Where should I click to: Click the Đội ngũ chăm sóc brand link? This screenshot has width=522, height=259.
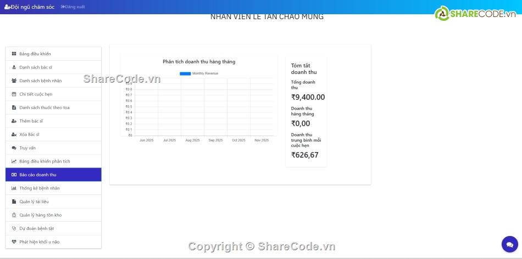30,7
